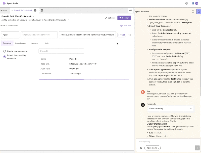Open the PowerBI connector dropdown
Viewport: 201px width, 153px height.
point(61,51)
